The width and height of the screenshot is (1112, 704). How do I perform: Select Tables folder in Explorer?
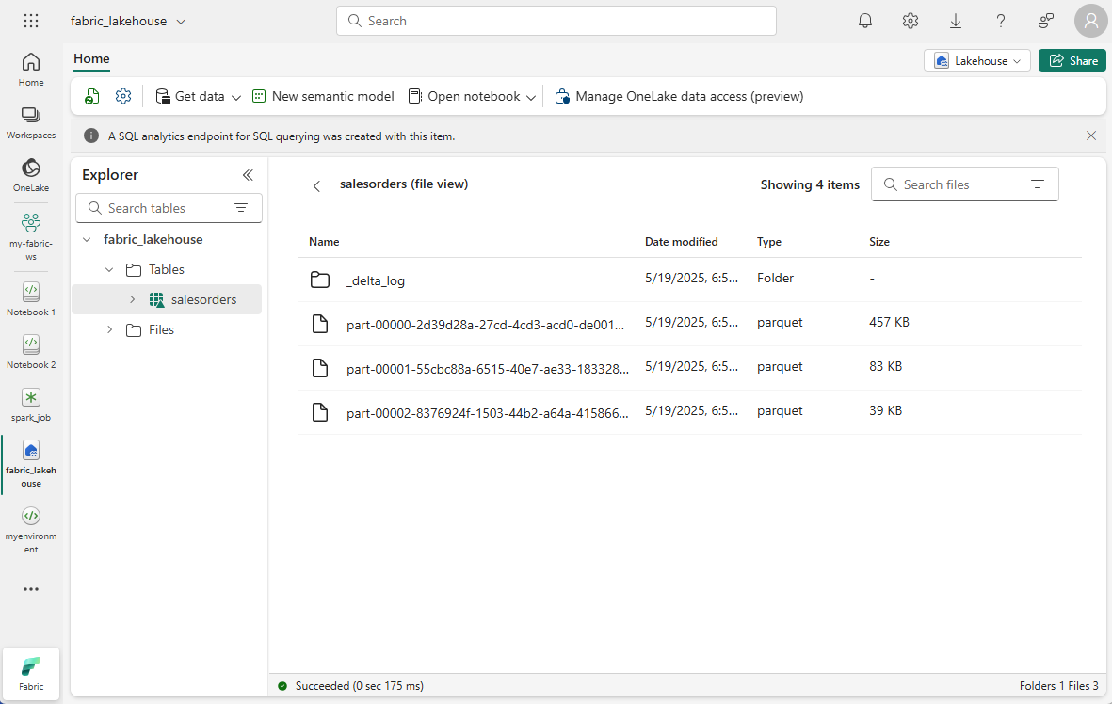166,269
